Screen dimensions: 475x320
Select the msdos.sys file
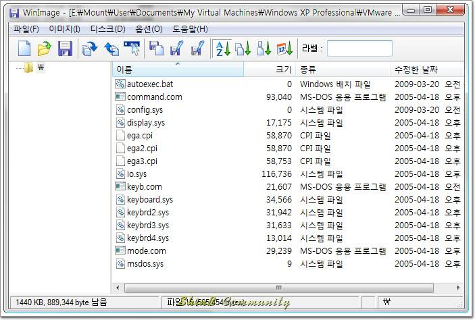pyautogui.click(x=145, y=264)
